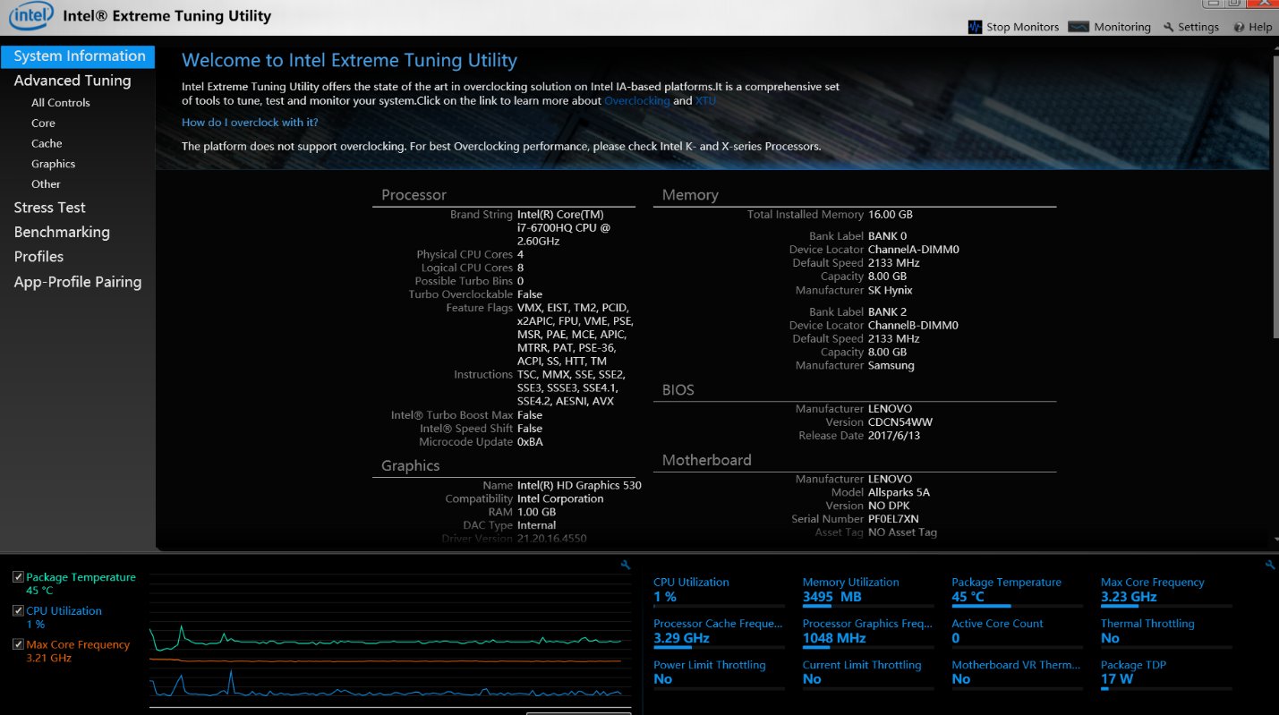Viewport: 1279px width, 715px height.
Task: Uncheck the Package Temperature checkbox
Action: click(x=18, y=577)
